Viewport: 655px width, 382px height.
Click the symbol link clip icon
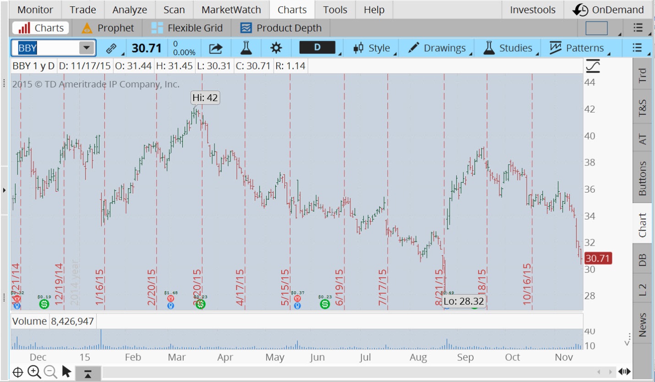pyautogui.click(x=111, y=48)
